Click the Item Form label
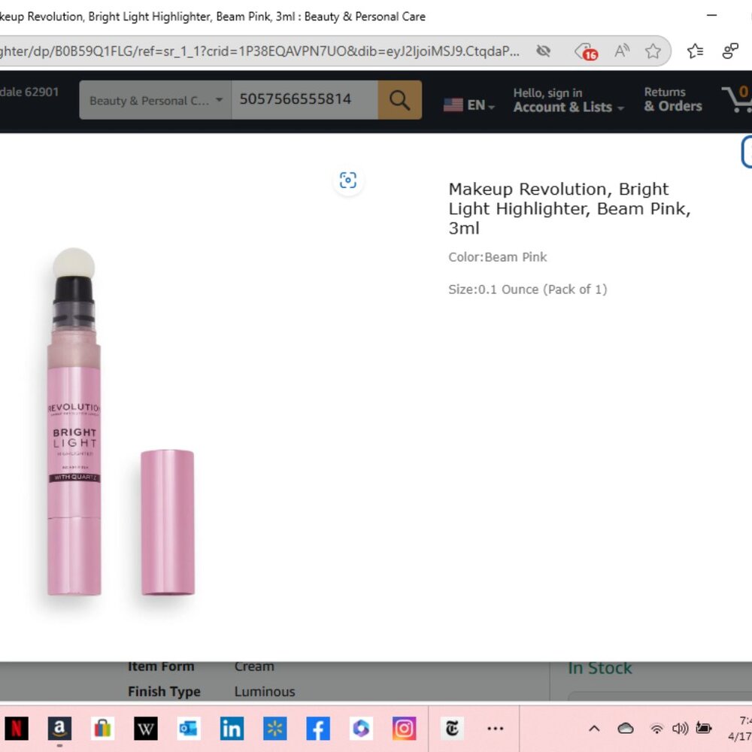The height and width of the screenshot is (752, 752). (x=161, y=666)
